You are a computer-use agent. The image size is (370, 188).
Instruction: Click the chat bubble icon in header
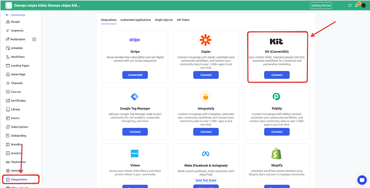tap(350, 5)
